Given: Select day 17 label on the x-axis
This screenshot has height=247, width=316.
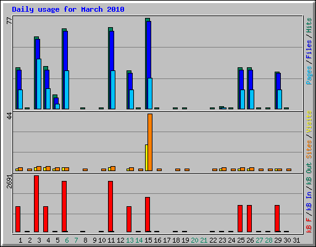Looking at the screenshot, I should [x=167, y=240].
